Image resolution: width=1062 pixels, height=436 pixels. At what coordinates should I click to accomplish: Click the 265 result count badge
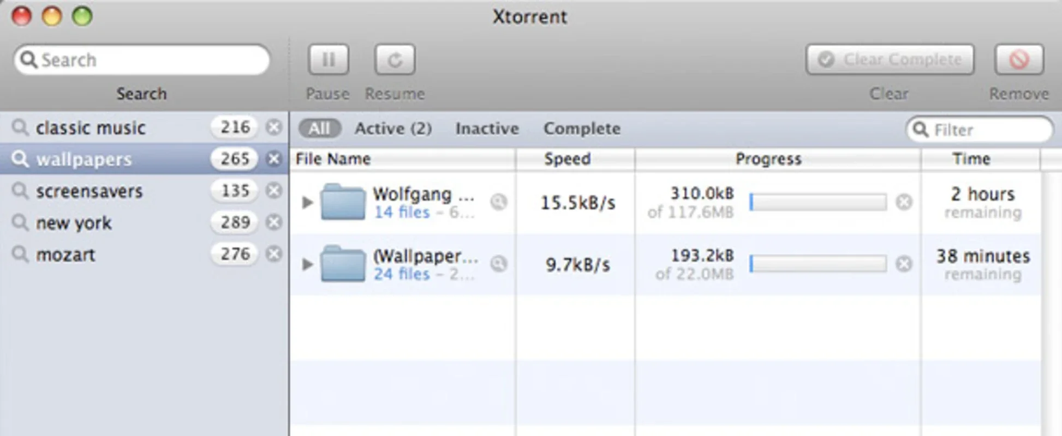[235, 159]
